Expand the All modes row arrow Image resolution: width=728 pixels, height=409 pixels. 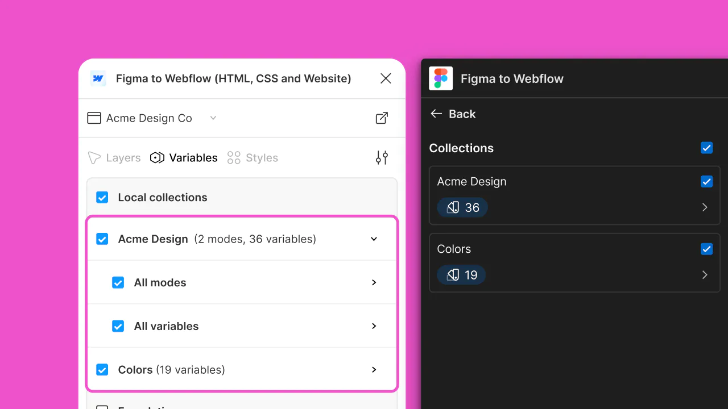pyautogui.click(x=374, y=283)
